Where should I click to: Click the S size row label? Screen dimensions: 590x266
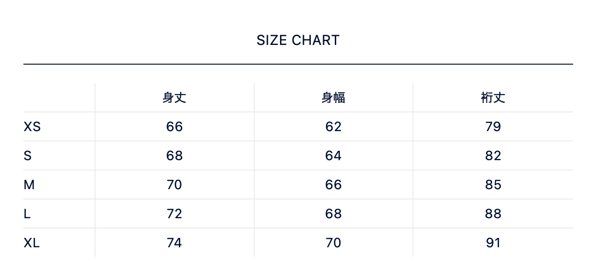28,156
